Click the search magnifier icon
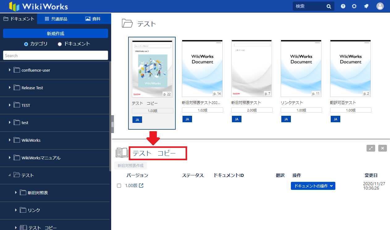The width and height of the screenshot is (390, 230). [x=329, y=6]
